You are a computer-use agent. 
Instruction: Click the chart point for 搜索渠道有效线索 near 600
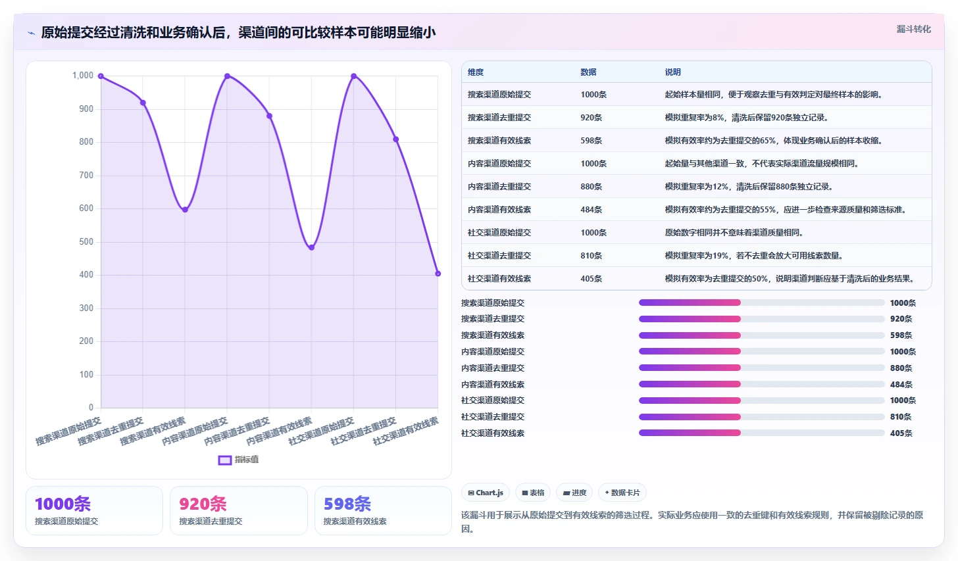tap(185, 210)
